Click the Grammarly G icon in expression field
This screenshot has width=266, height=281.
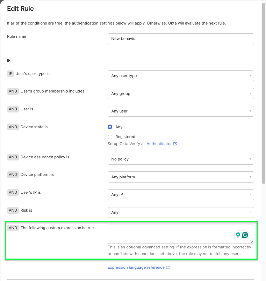(245, 235)
